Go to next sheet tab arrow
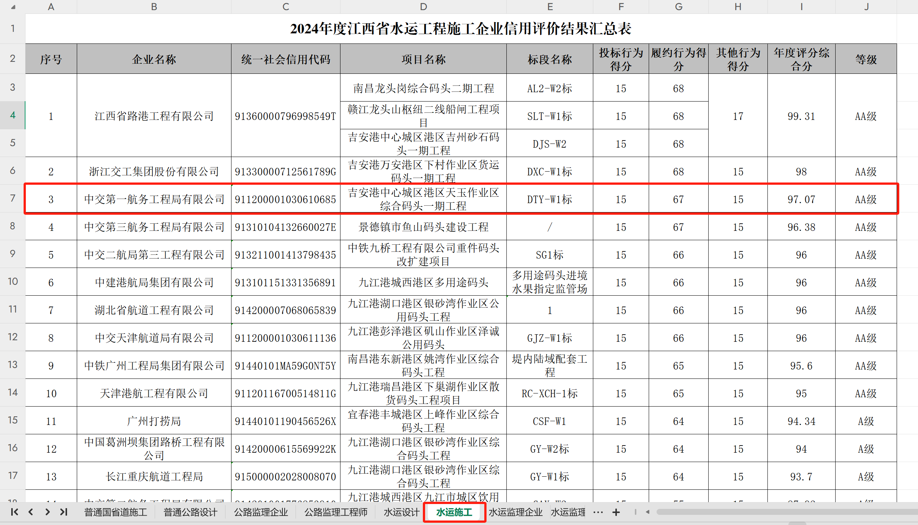 (x=47, y=512)
